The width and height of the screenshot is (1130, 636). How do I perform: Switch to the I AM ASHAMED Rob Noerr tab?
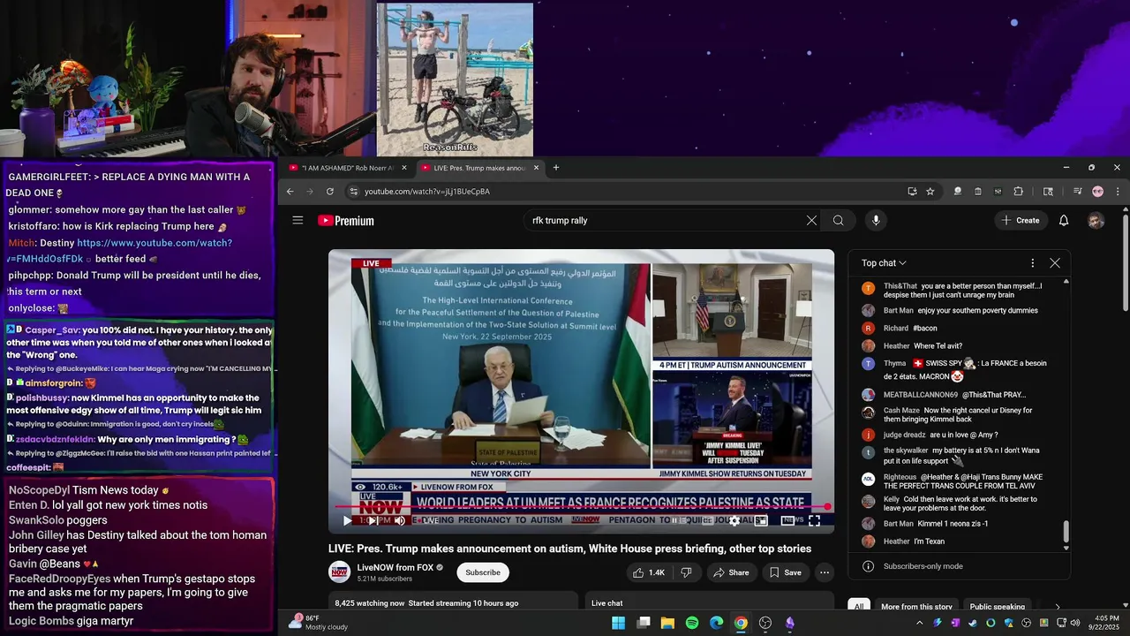pos(347,168)
